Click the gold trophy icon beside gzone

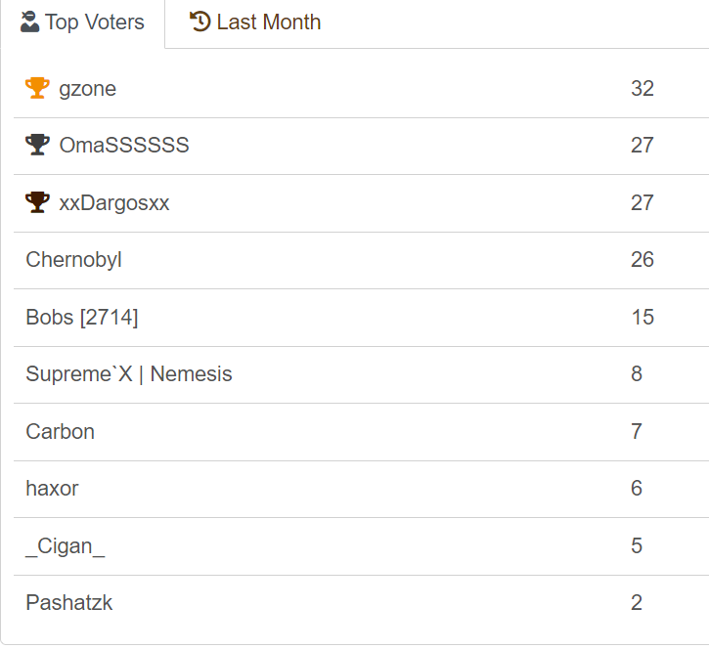[x=37, y=89]
